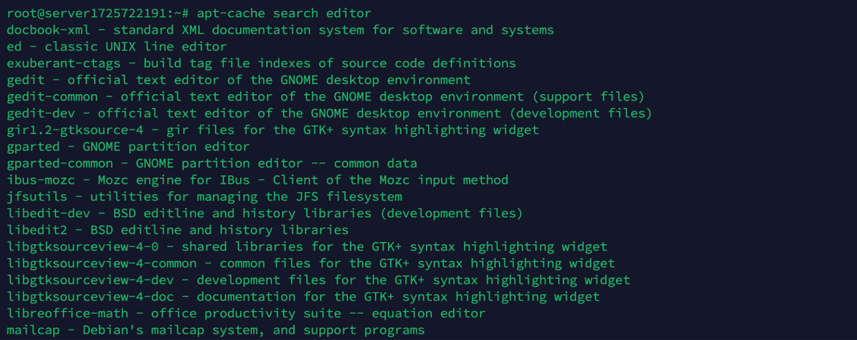Select the mailcap package line
Viewport: 857px width, 340px height.
click(x=216, y=331)
